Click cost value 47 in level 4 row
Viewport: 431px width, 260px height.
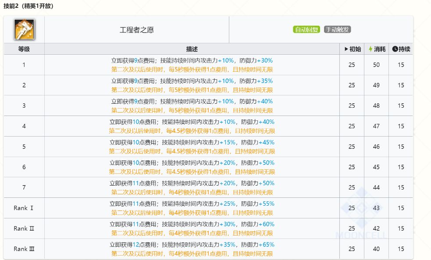click(x=376, y=126)
